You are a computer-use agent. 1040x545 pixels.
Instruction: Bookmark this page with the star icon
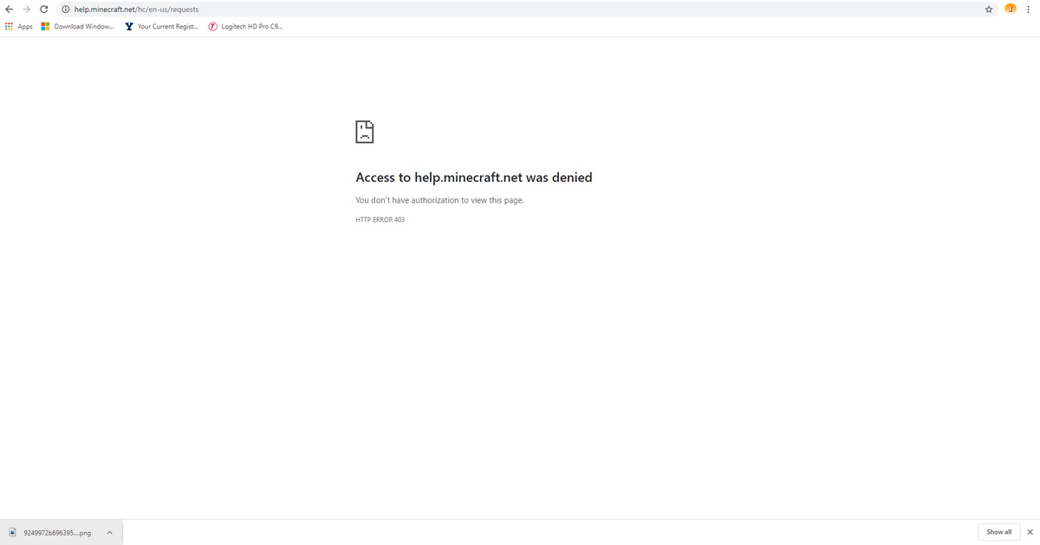[x=988, y=9]
